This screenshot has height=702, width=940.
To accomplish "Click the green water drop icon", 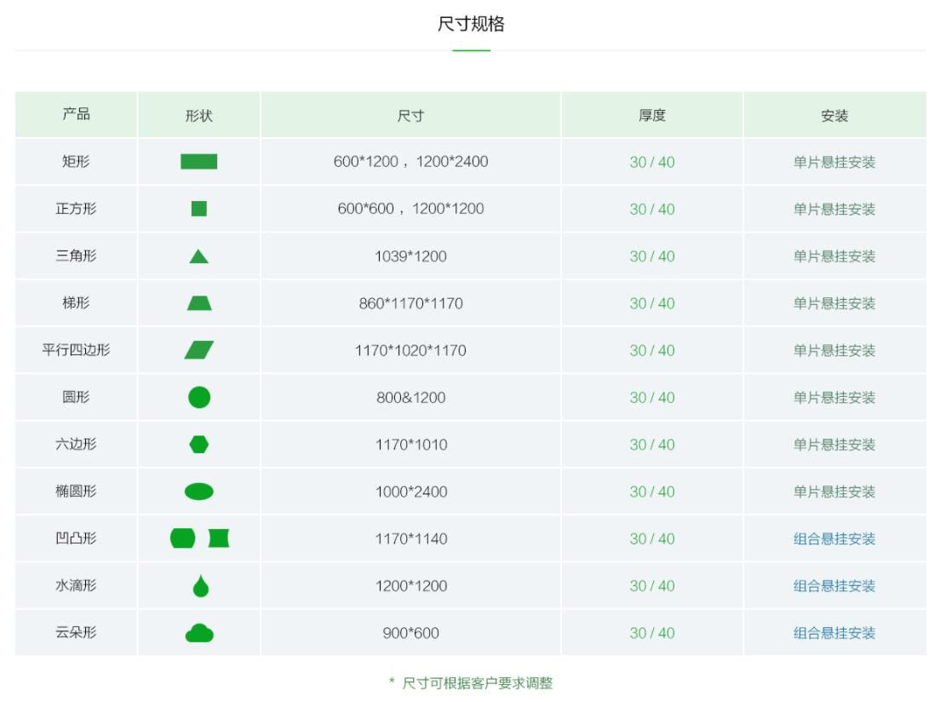I will (x=200, y=586).
